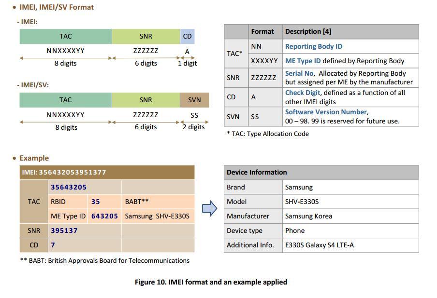437x298 pixels.
Task: Click the Model value 'SHV-E330S'
Action: 302,202
